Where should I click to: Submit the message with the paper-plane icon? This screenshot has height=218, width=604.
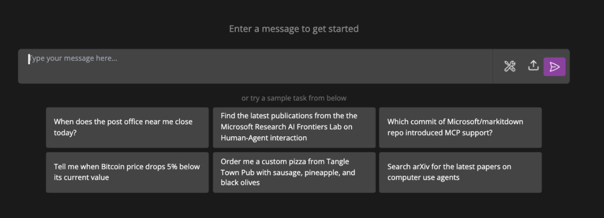click(x=554, y=67)
